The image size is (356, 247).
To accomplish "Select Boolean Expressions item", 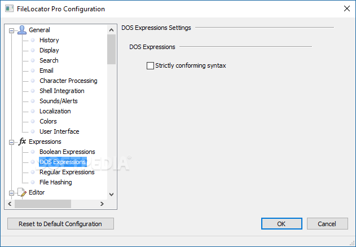I will 67,152.
